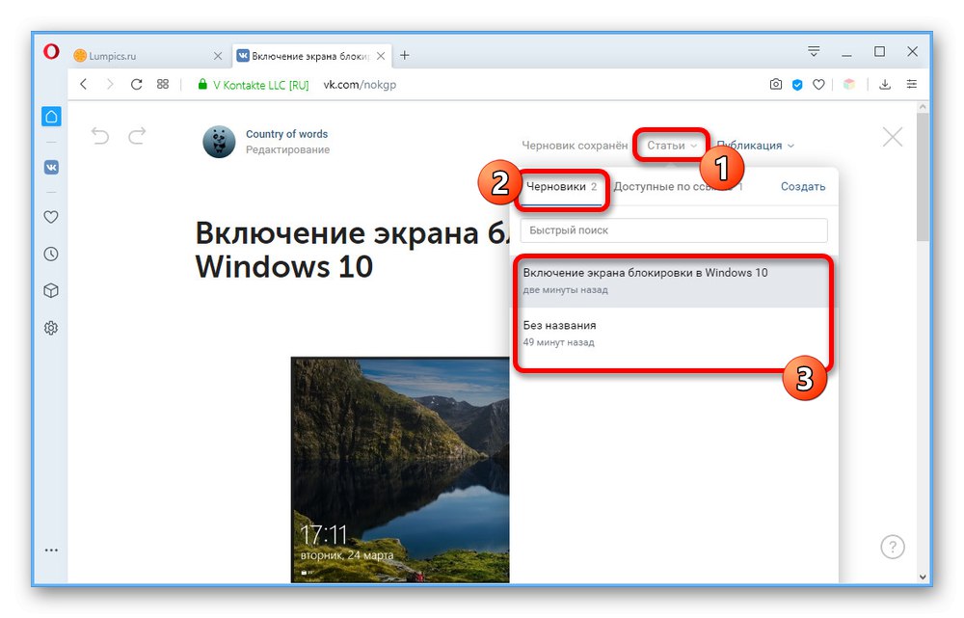Focus the Быстрый поиск search field

tap(674, 230)
